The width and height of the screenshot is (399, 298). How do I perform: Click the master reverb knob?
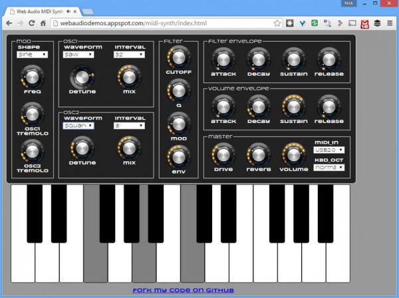click(x=259, y=155)
